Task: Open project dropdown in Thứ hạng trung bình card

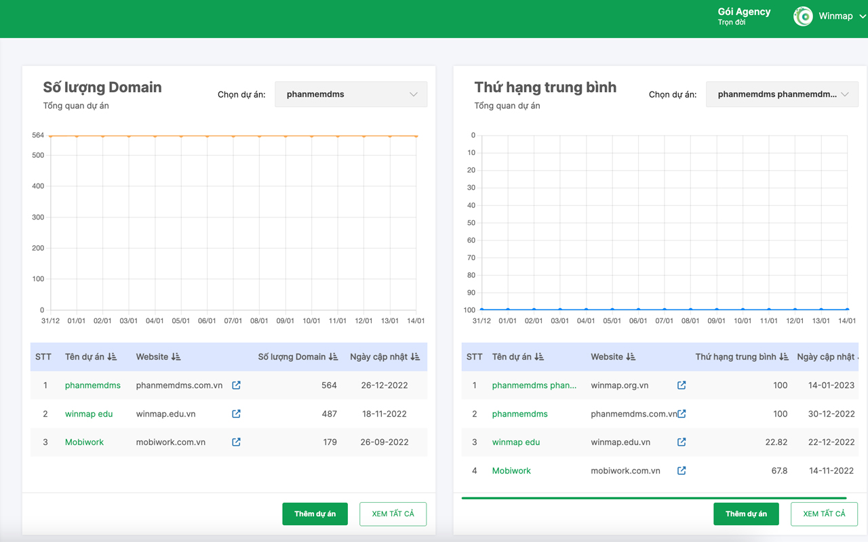Action: (783, 94)
